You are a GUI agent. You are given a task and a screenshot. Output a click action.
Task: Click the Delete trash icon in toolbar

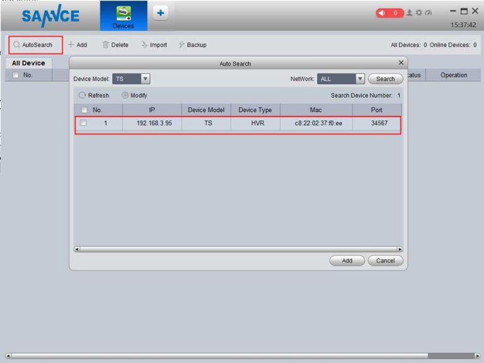tap(106, 45)
